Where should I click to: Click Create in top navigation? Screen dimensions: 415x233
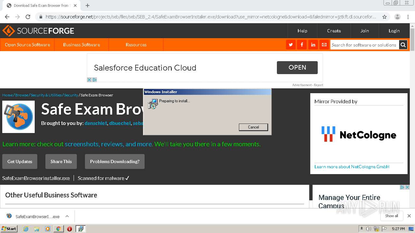334,31
